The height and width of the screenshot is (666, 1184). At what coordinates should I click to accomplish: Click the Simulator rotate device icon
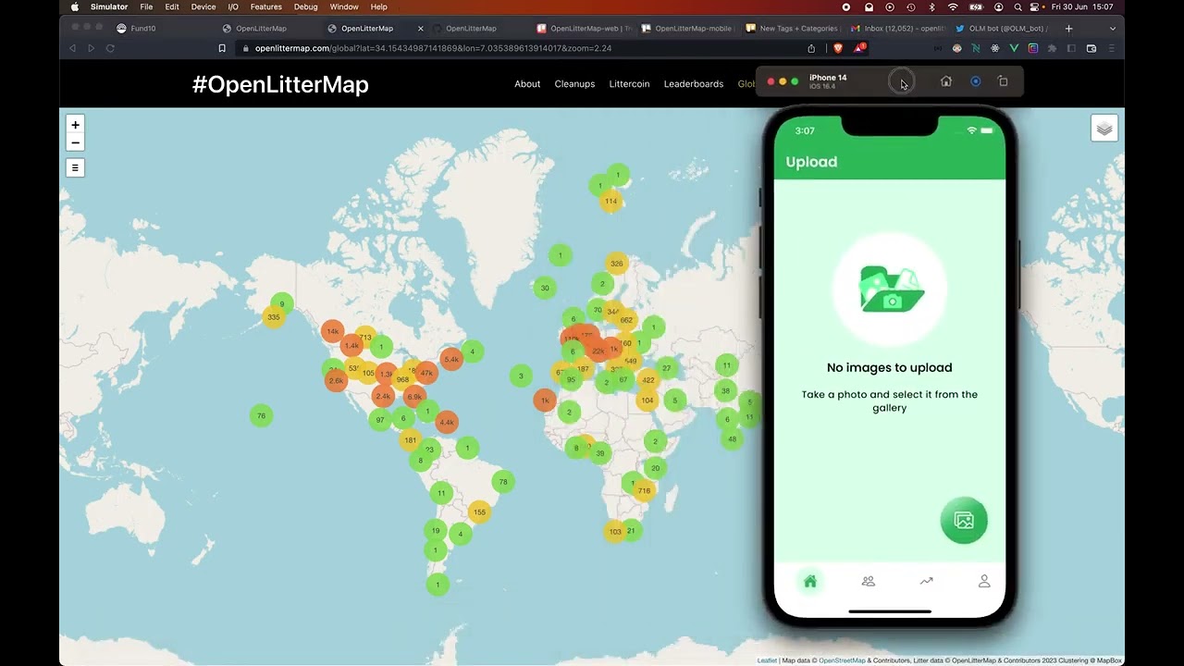click(x=1003, y=81)
